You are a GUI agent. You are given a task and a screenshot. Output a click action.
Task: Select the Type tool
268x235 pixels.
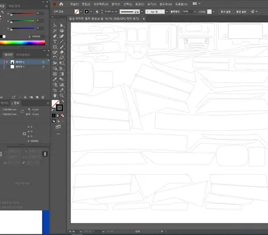coord(55,41)
